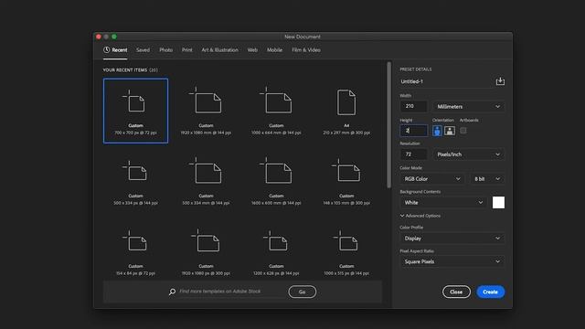The width and height of the screenshot is (585, 329).
Task: Select the A4 210 x 297 mm preset icon
Action: (346, 102)
